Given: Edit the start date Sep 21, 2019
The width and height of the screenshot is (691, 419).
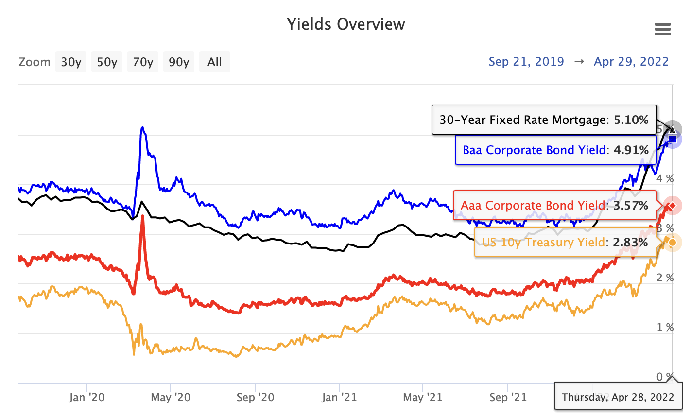Looking at the screenshot, I should coord(526,62).
